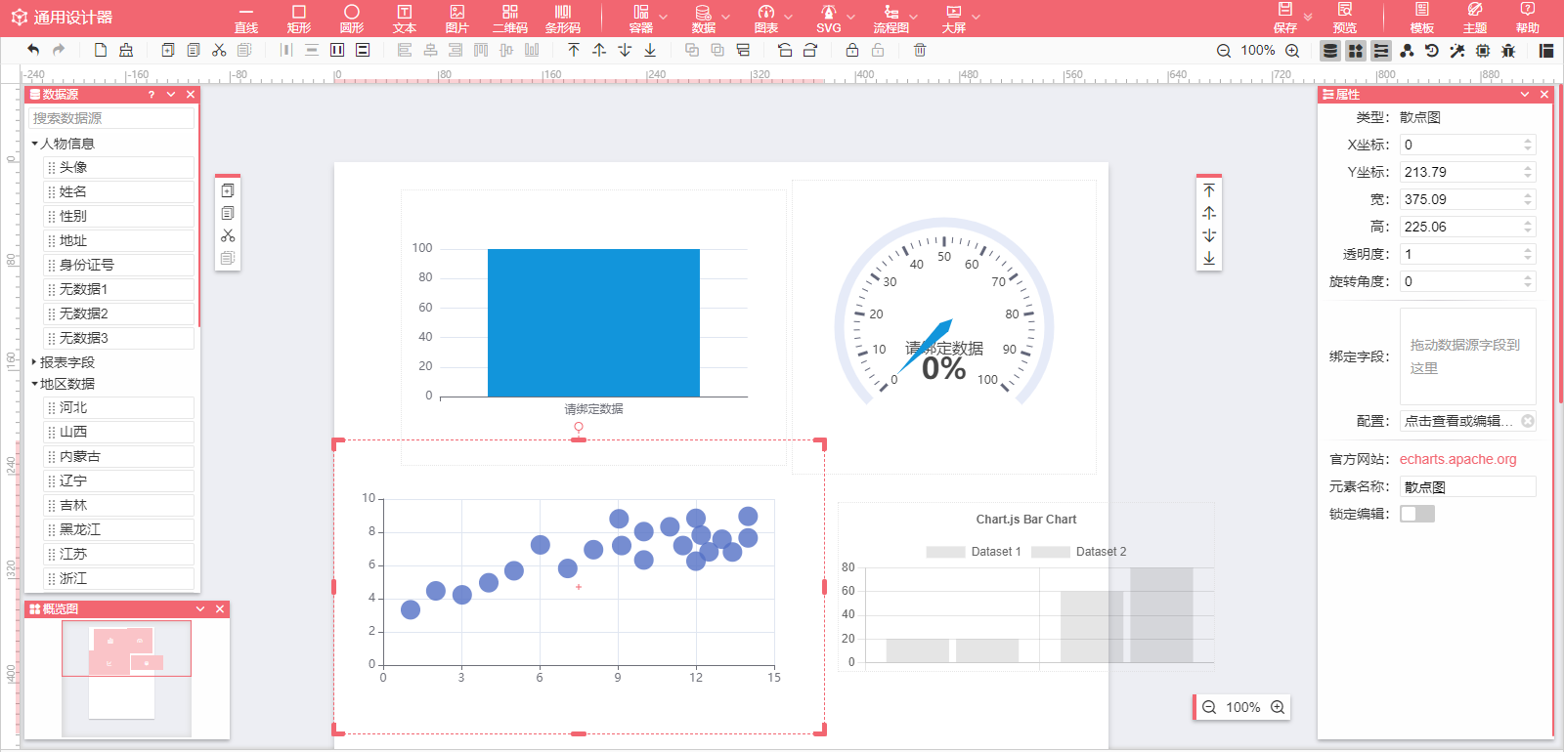Toggle the overview thumbnail panel button
This screenshot has width=1564, height=752.
(x=1356, y=51)
